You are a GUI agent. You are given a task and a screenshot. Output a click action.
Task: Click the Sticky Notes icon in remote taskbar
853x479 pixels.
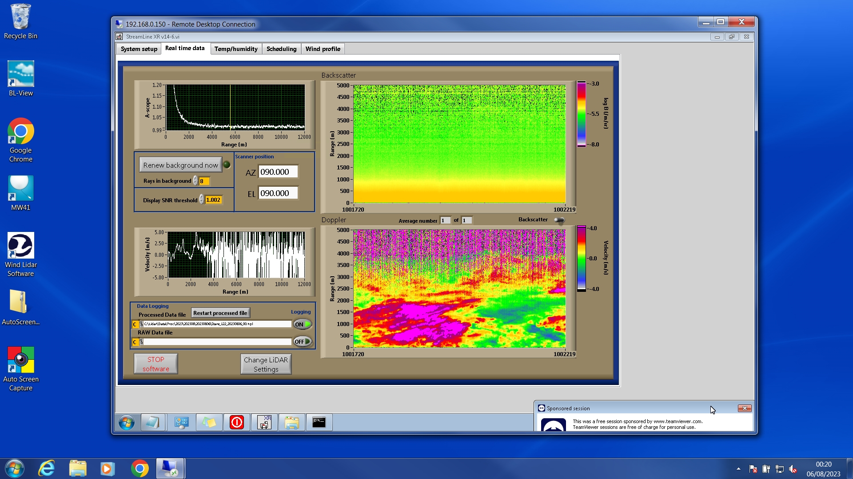pyautogui.click(x=209, y=422)
